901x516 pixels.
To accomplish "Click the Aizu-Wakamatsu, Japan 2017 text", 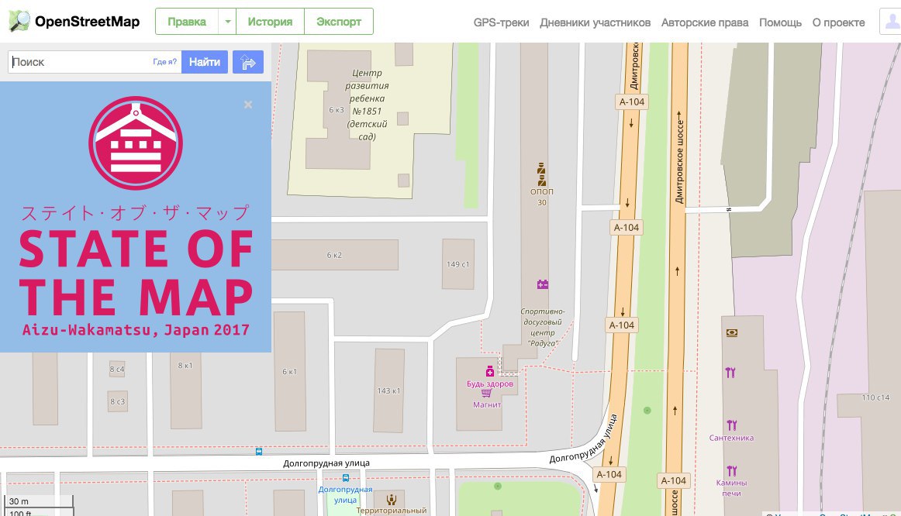I will pyautogui.click(x=136, y=330).
